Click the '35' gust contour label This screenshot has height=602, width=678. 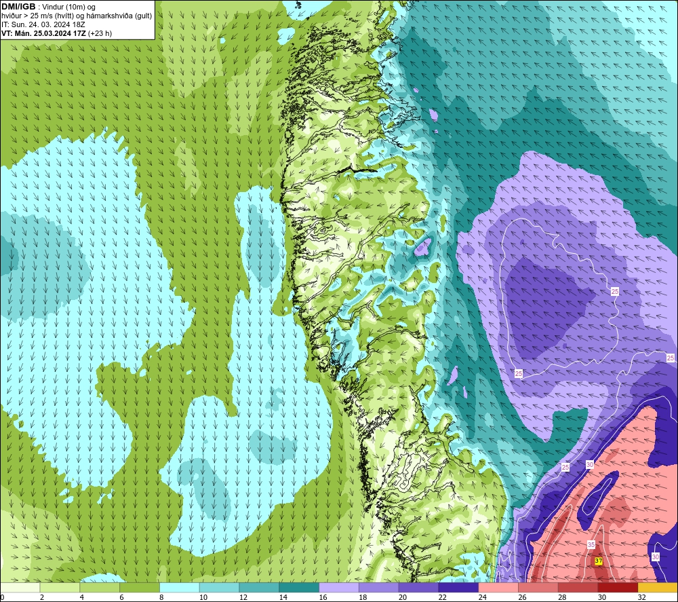(x=591, y=544)
